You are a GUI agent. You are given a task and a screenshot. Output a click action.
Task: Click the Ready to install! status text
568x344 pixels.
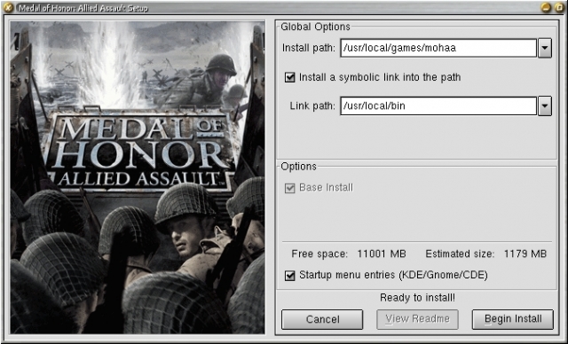pos(417,298)
